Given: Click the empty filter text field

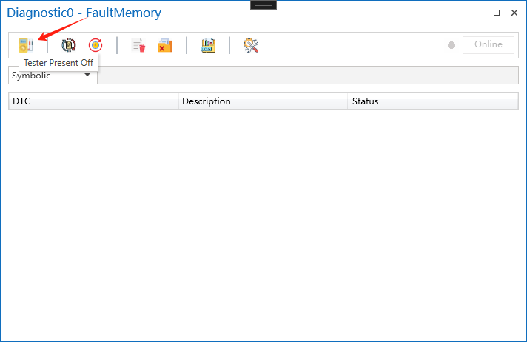Looking at the screenshot, I should click(307, 76).
